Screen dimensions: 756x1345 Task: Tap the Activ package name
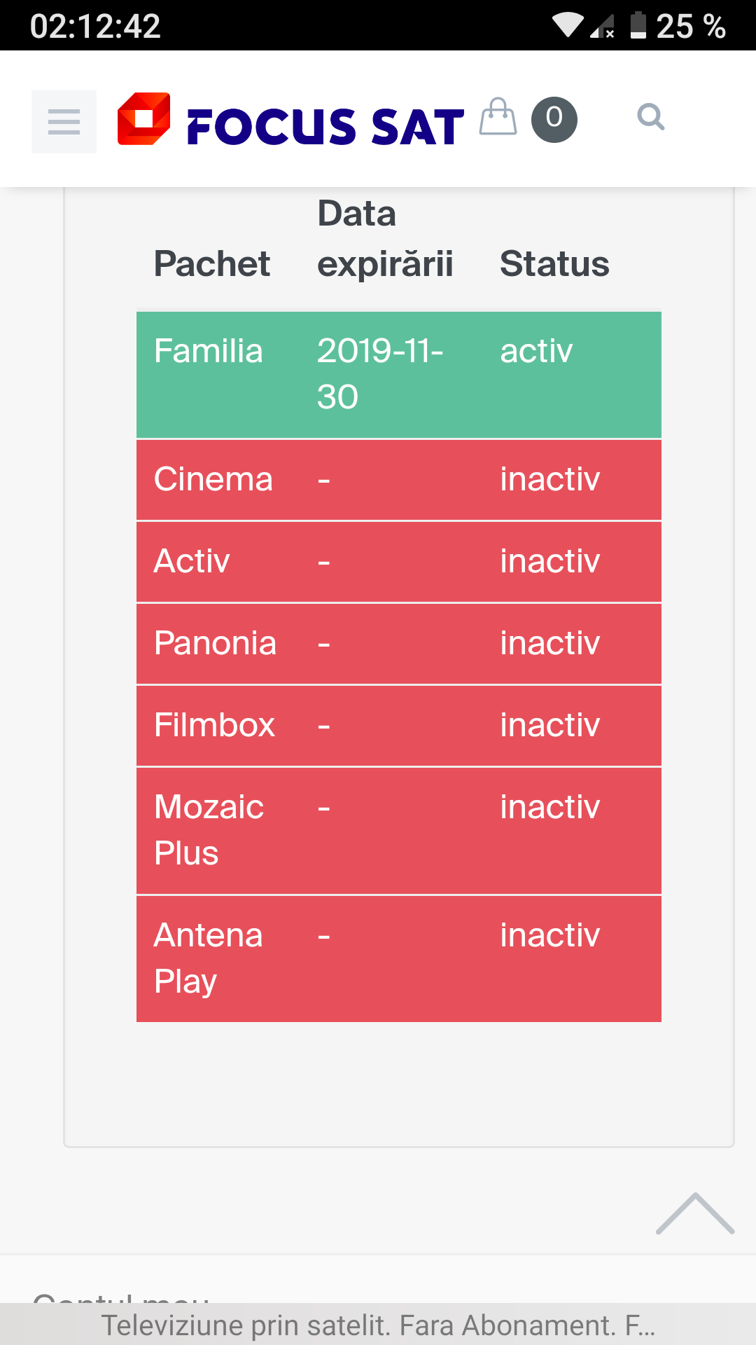tap(192, 561)
